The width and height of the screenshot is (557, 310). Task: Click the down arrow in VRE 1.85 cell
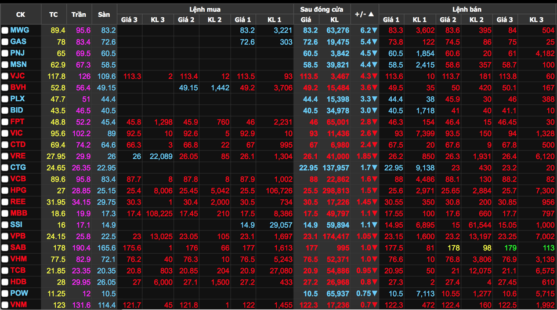375,156
